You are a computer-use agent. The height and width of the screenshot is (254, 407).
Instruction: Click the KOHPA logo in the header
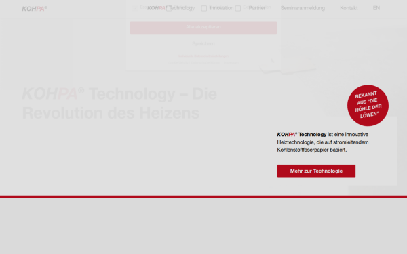pos(35,9)
